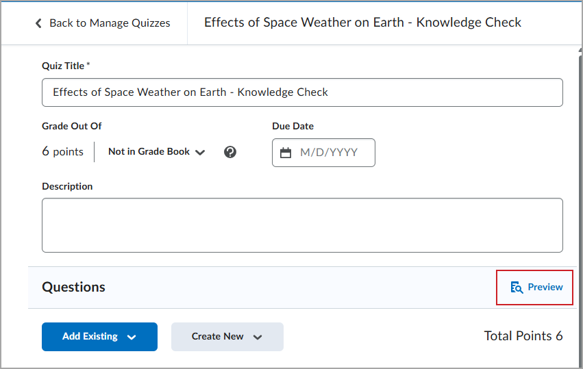Click inside the Description text box
Viewport: 583px width, 369px height.
pyautogui.click(x=302, y=225)
